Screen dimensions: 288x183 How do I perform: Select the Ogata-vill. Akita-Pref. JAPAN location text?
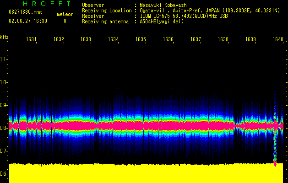(210, 11)
